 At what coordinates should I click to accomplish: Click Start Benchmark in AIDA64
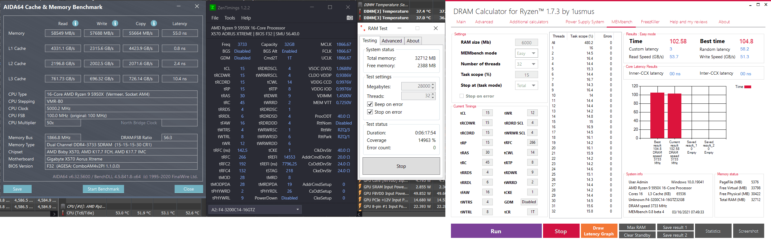click(x=103, y=189)
